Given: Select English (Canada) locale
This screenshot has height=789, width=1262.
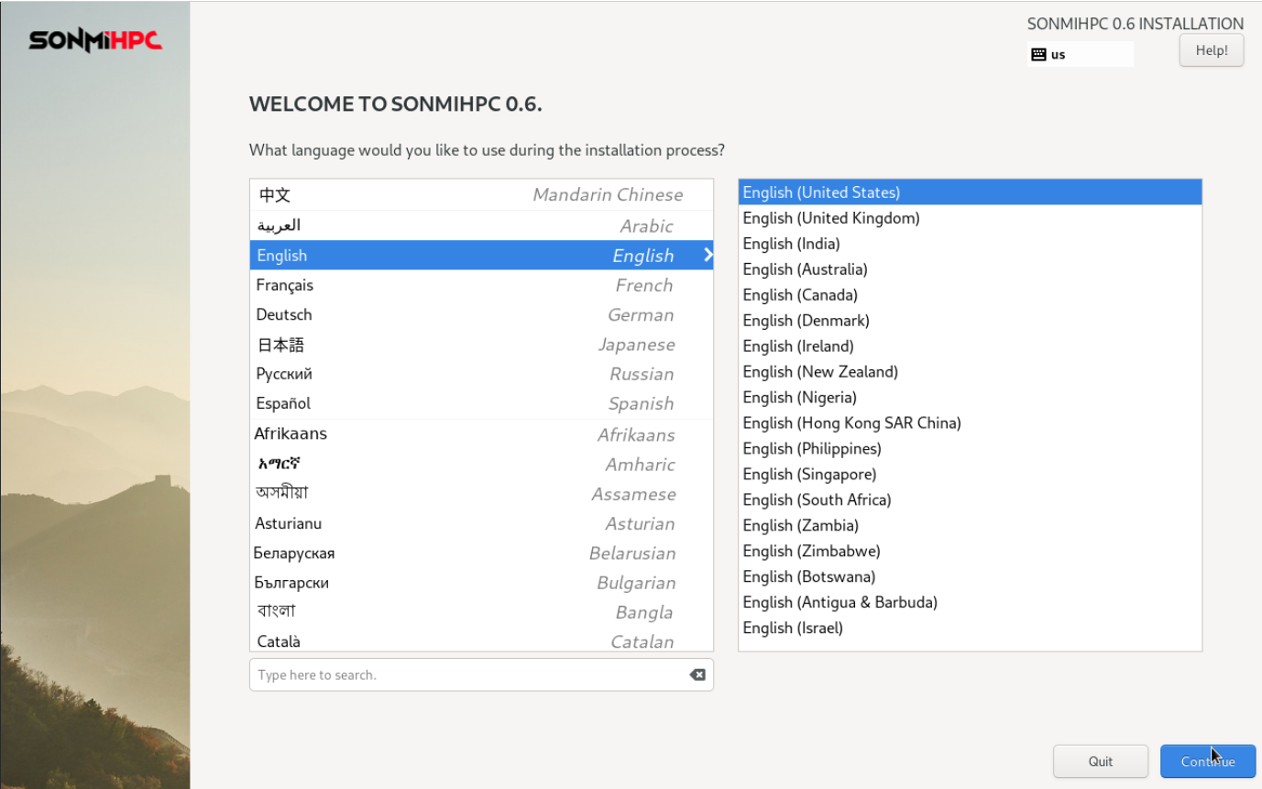Looking at the screenshot, I should click(970, 295).
